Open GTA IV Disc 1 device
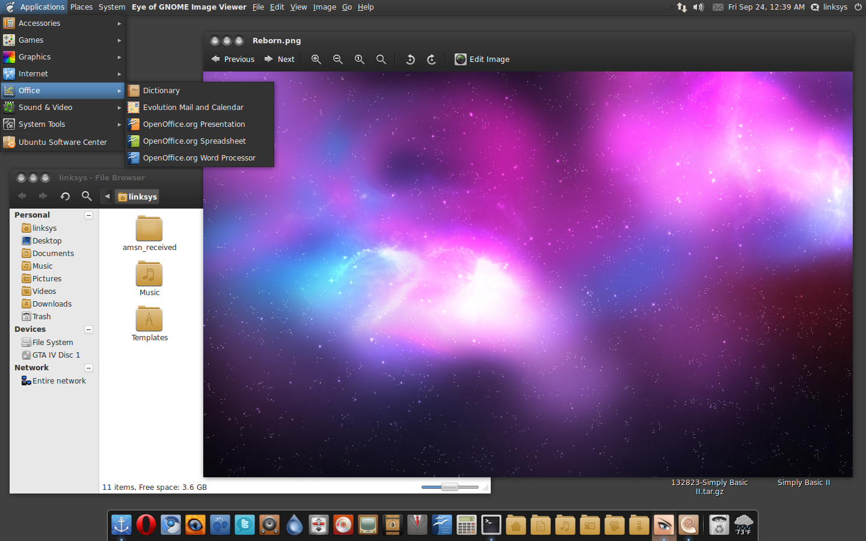Viewport: 866px width, 541px height. [x=51, y=355]
